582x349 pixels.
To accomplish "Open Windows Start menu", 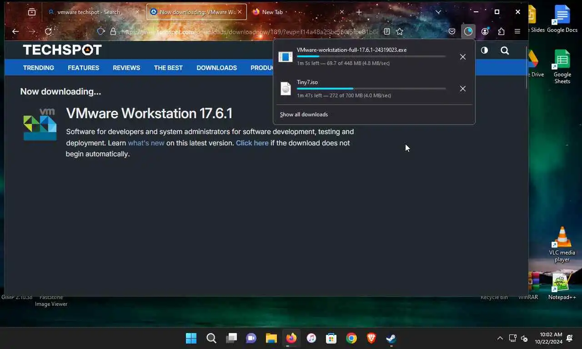I will pos(191,338).
